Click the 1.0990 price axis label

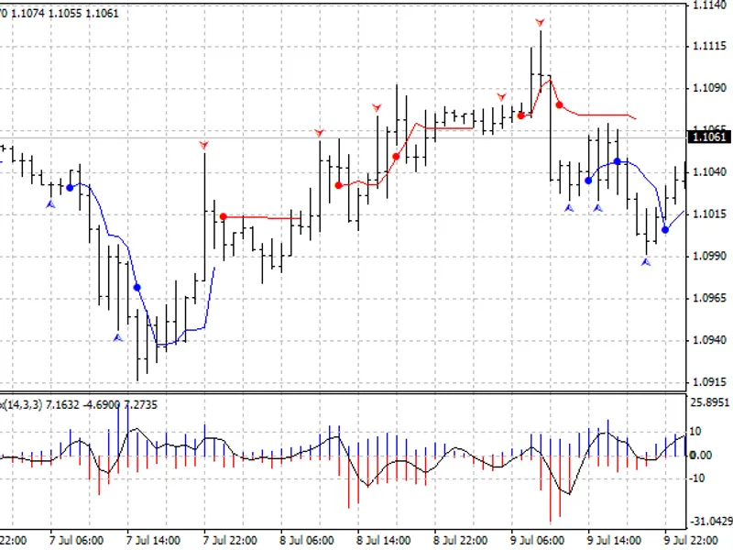click(709, 257)
